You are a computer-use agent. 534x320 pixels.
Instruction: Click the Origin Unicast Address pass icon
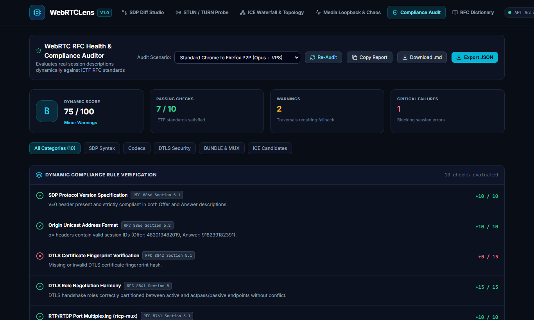point(40,226)
